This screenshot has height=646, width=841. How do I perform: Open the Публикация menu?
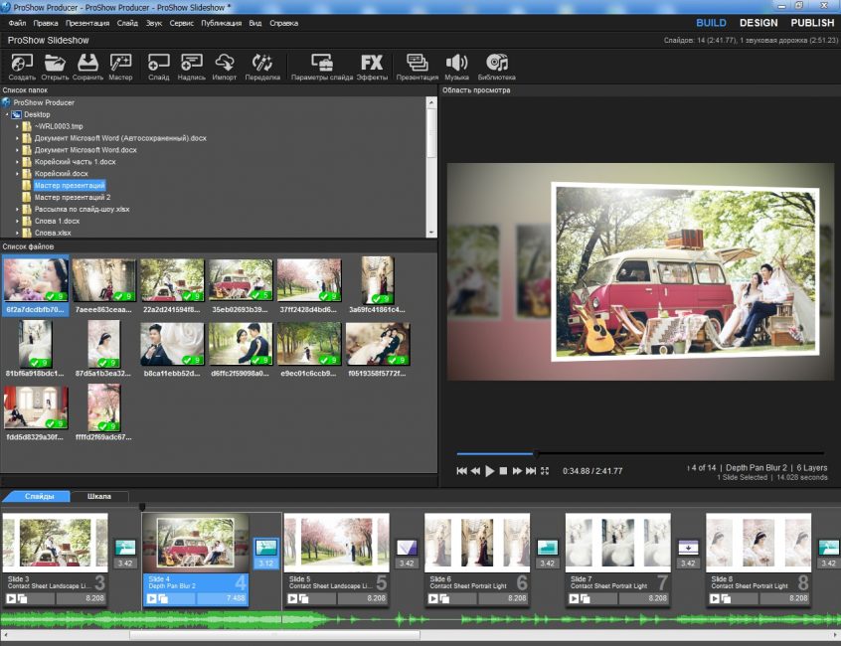click(221, 23)
